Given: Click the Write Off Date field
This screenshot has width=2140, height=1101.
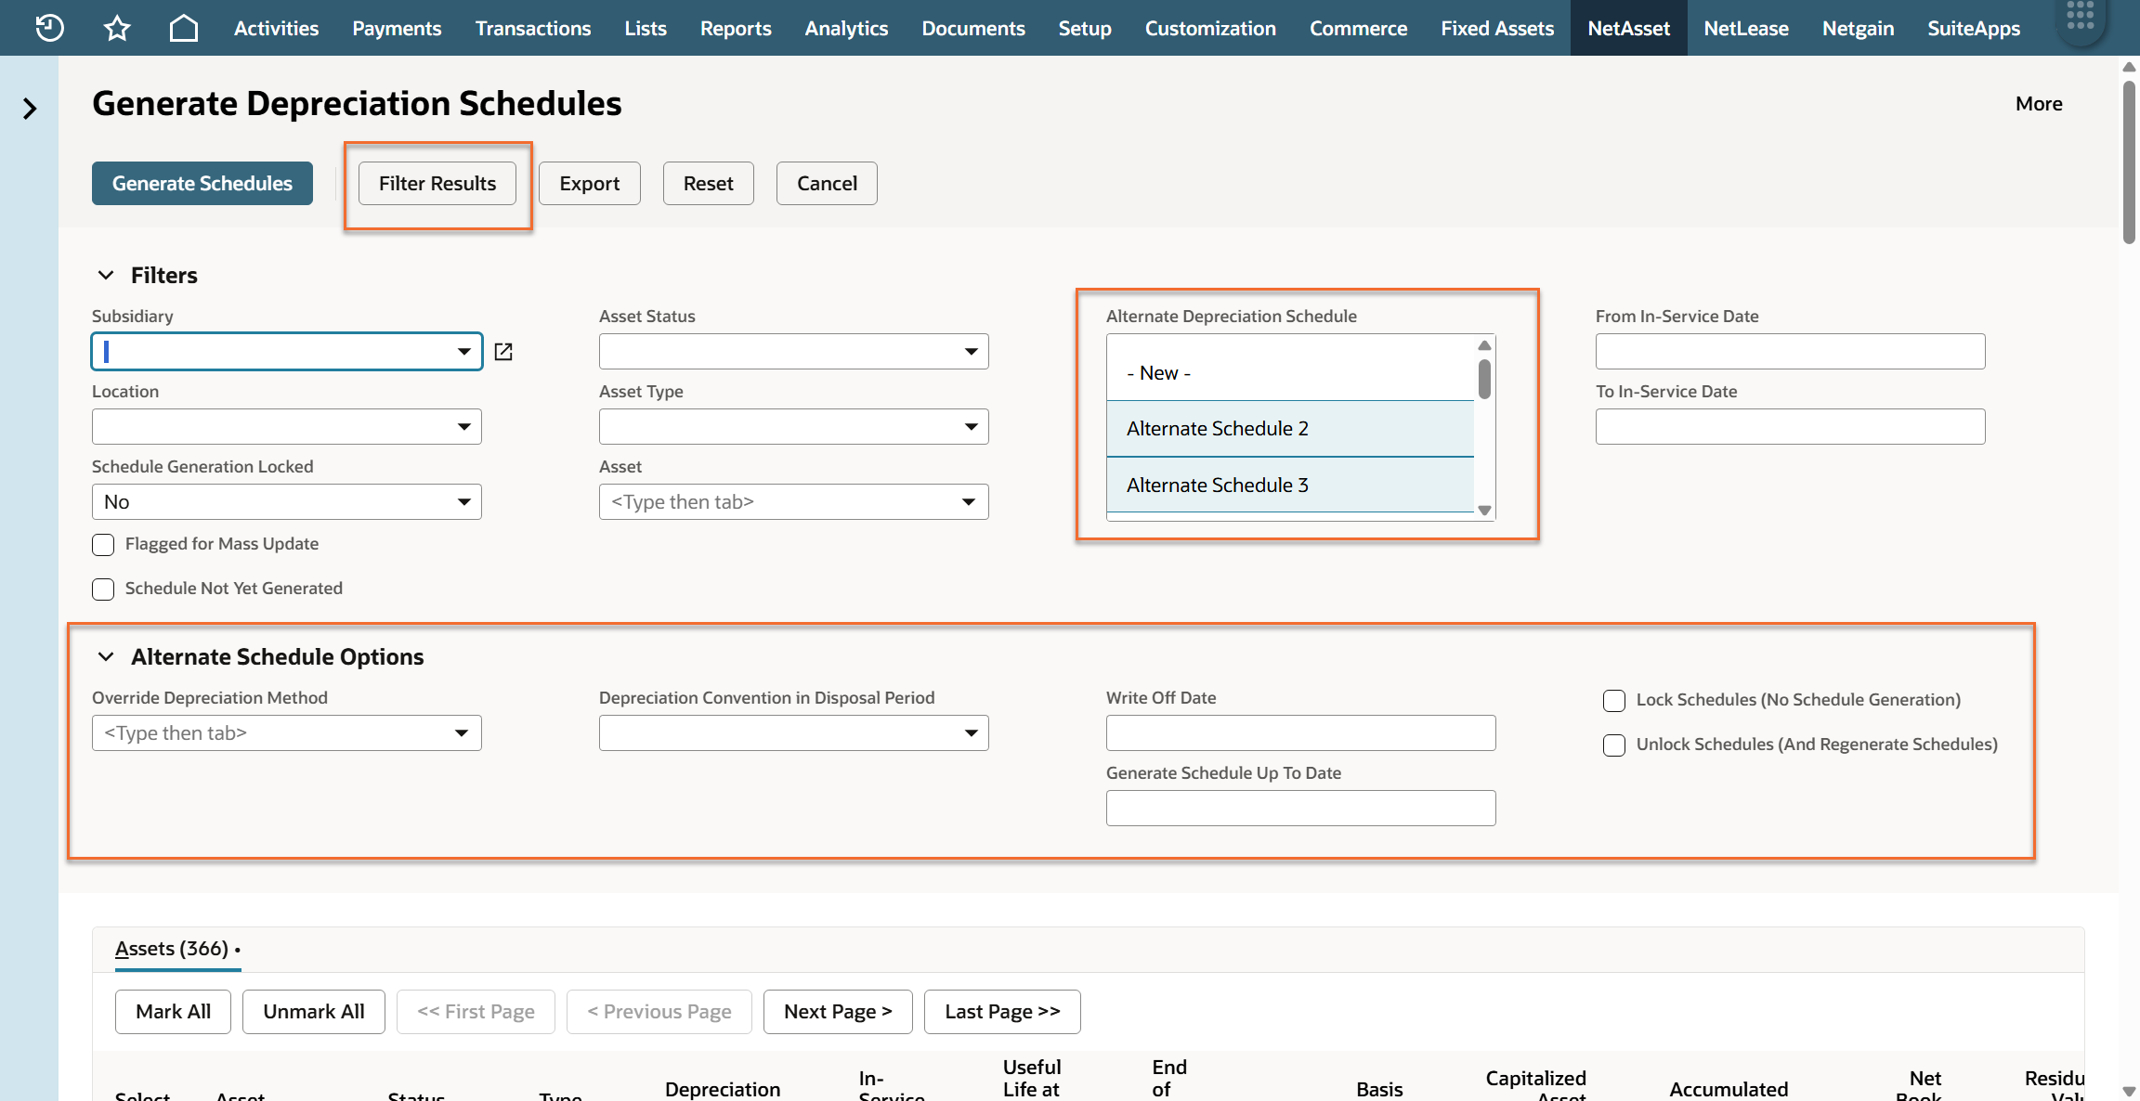Looking at the screenshot, I should point(1300,733).
